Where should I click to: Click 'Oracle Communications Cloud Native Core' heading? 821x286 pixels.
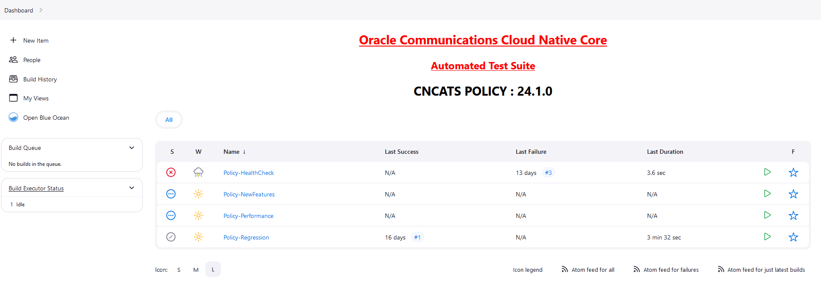point(483,40)
